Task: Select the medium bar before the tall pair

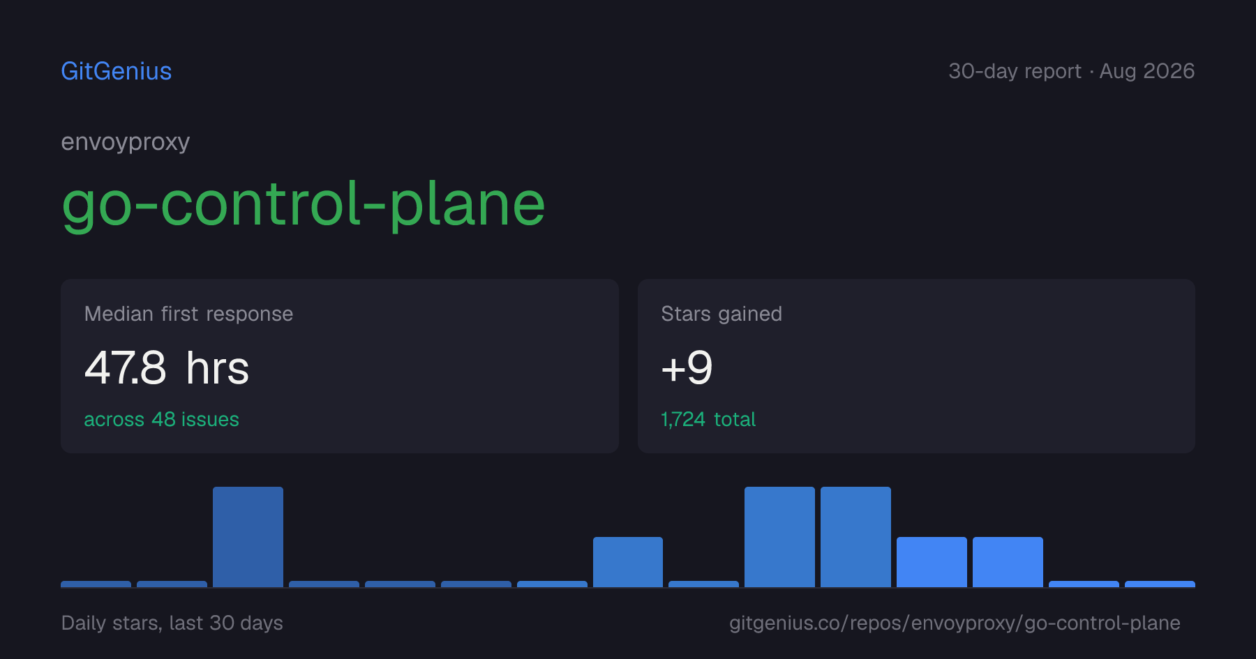Action: tap(628, 562)
